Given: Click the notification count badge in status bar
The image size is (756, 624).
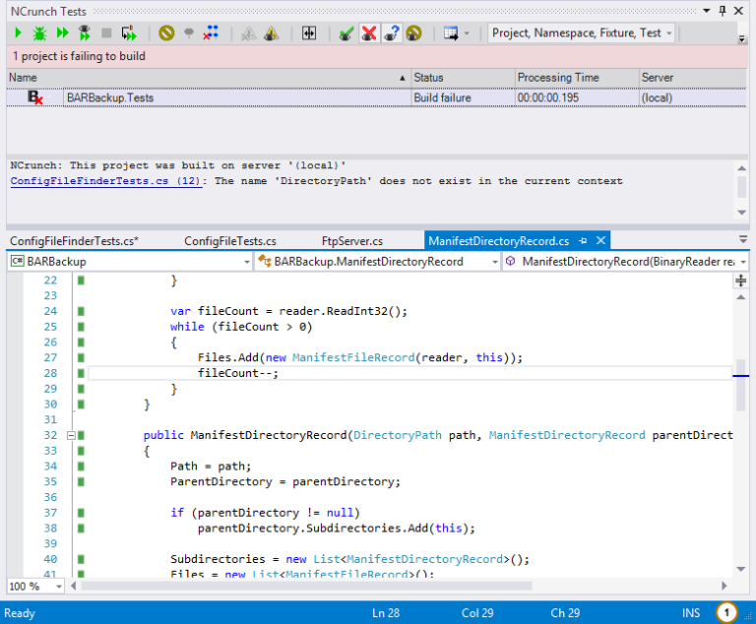Looking at the screenshot, I should coord(726,612).
